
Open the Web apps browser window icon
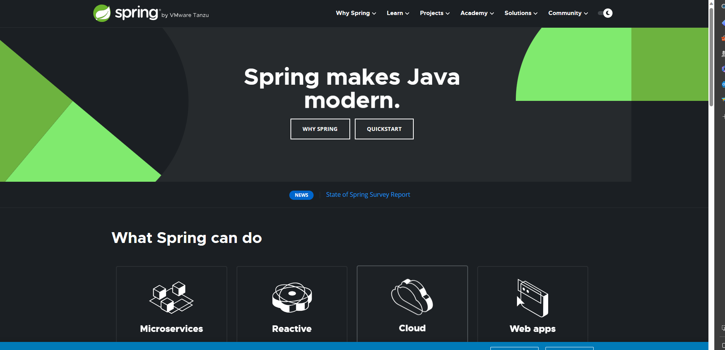pyautogui.click(x=532, y=298)
